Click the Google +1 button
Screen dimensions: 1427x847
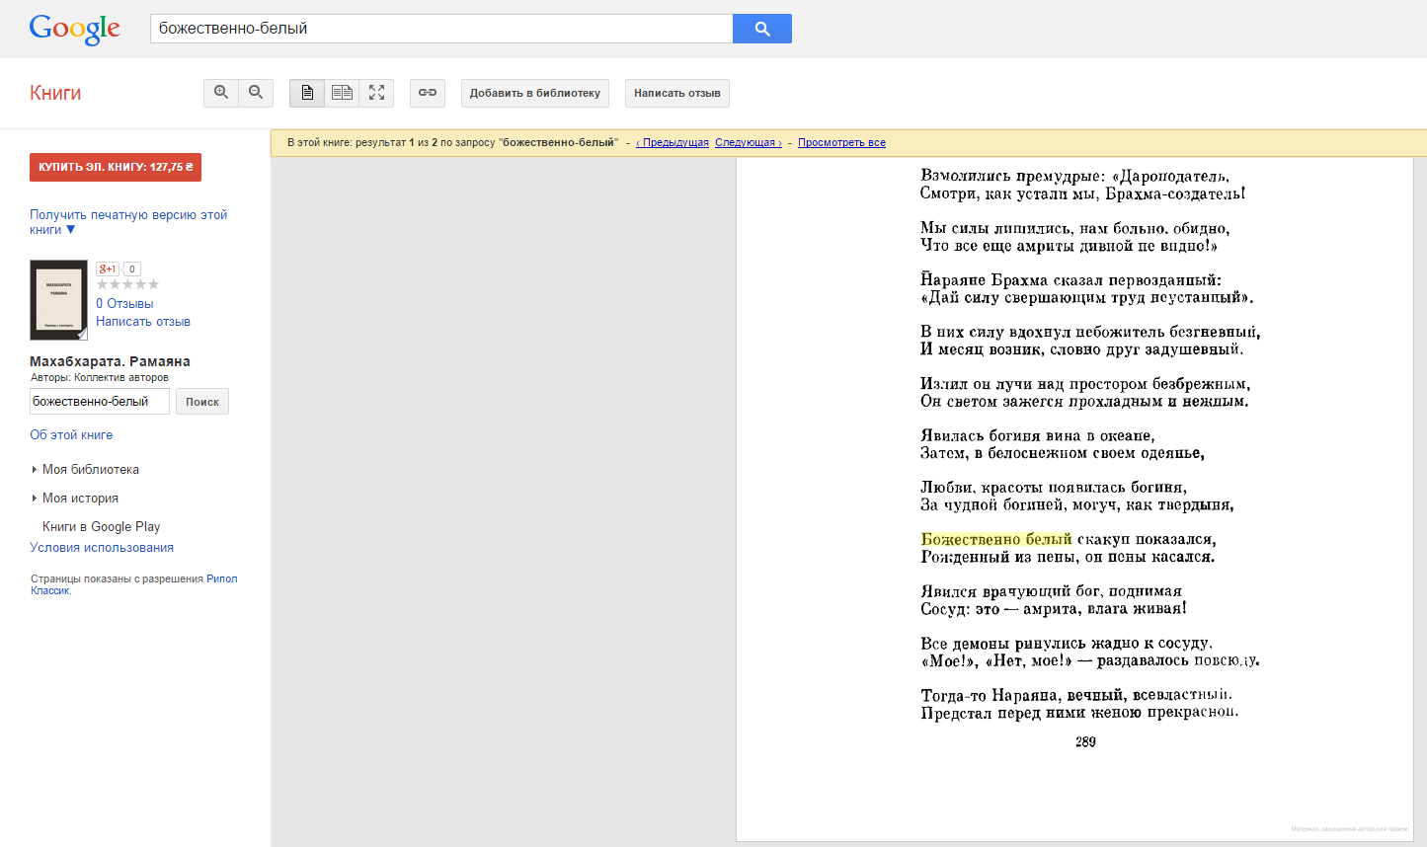point(107,269)
